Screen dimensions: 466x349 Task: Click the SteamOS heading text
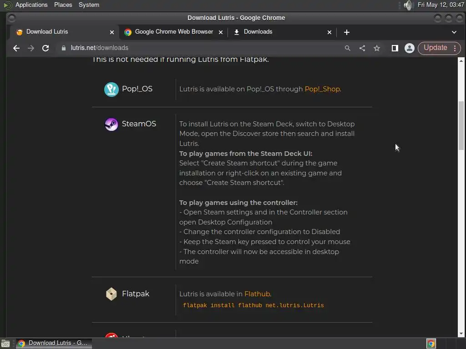click(139, 124)
